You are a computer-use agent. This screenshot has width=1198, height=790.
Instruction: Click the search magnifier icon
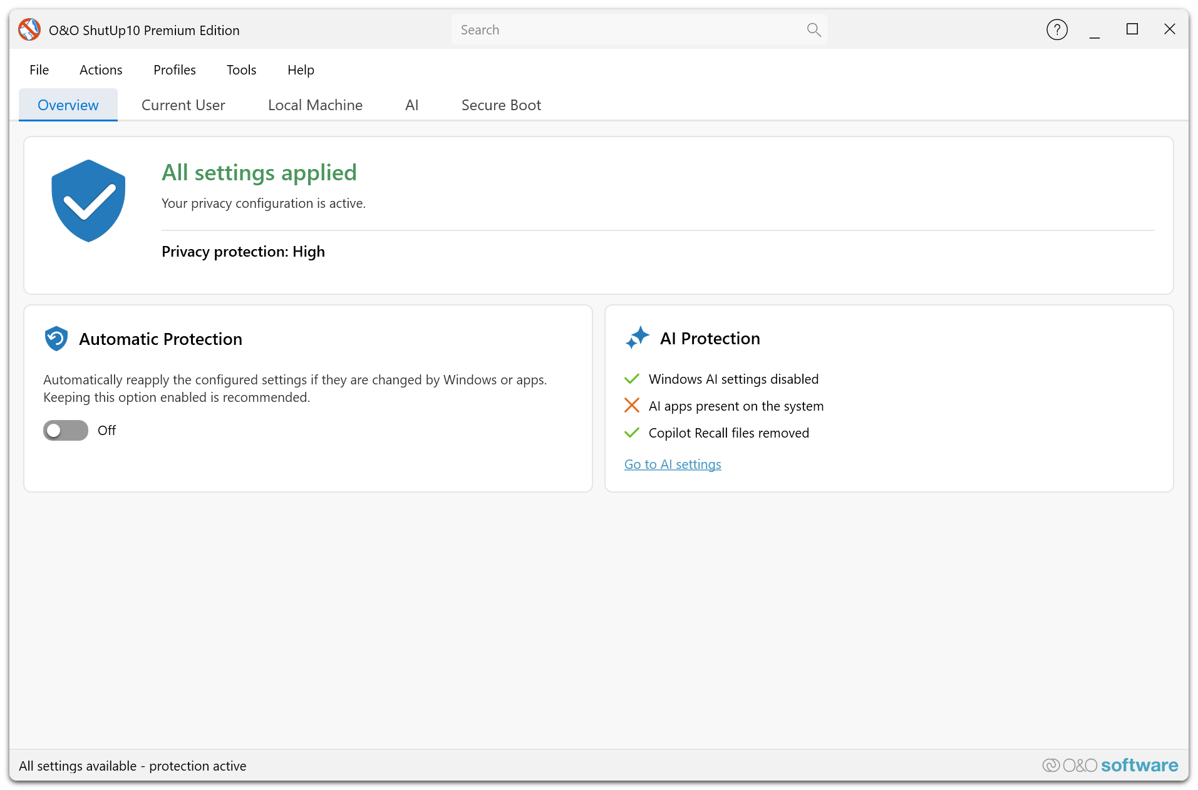coord(813,29)
